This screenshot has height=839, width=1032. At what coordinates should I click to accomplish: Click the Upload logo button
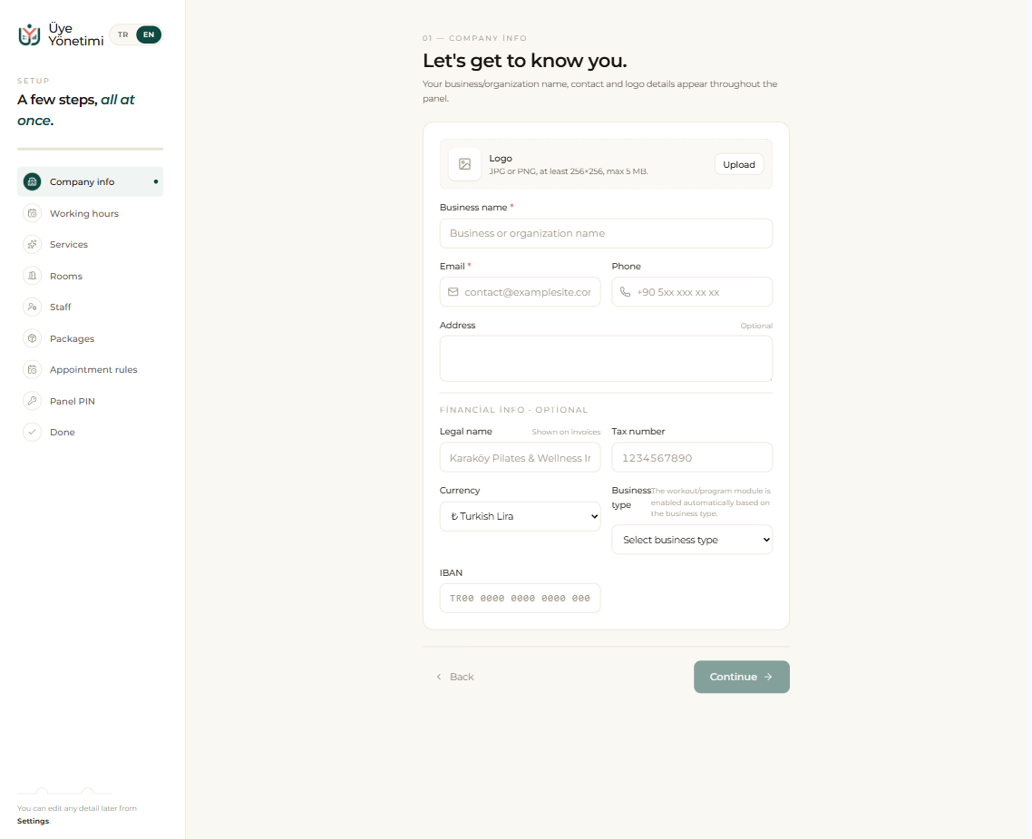(x=739, y=164)
